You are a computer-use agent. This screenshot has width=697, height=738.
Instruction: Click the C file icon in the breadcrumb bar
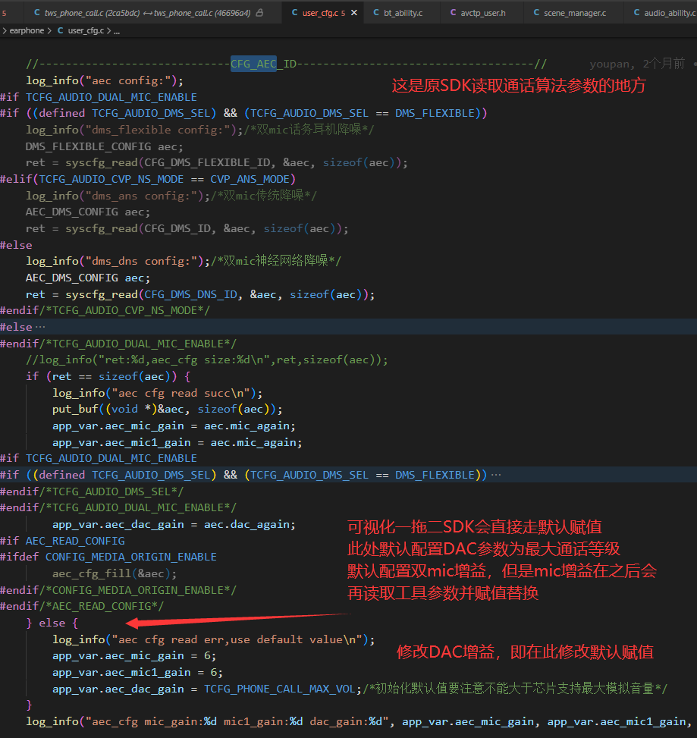[60, 30]
